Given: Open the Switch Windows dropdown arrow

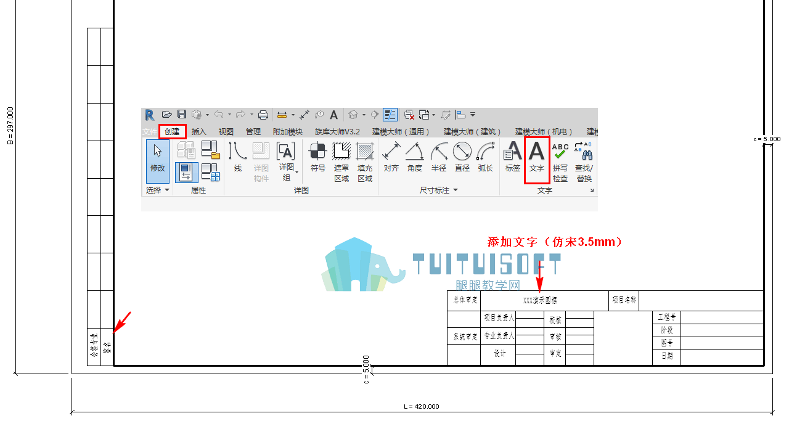Looking at the screenshot, I should 434,115.
